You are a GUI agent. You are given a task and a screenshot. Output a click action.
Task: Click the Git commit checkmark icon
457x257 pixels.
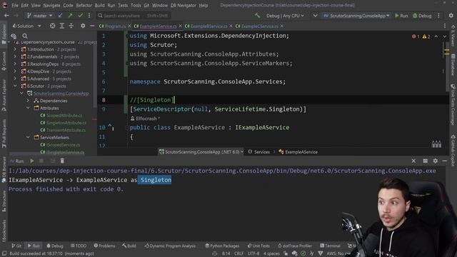click(x=80, y=16)
